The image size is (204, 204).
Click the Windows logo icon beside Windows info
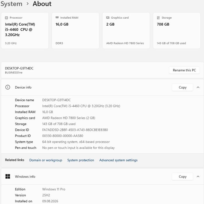[x=8, y=176]
